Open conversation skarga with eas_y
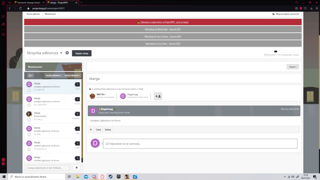This screenshot has height=180, width=320. tap(53, 116)
